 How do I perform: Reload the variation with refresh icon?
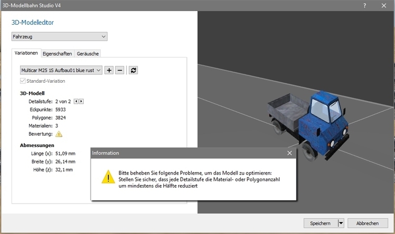pos(133,70)
